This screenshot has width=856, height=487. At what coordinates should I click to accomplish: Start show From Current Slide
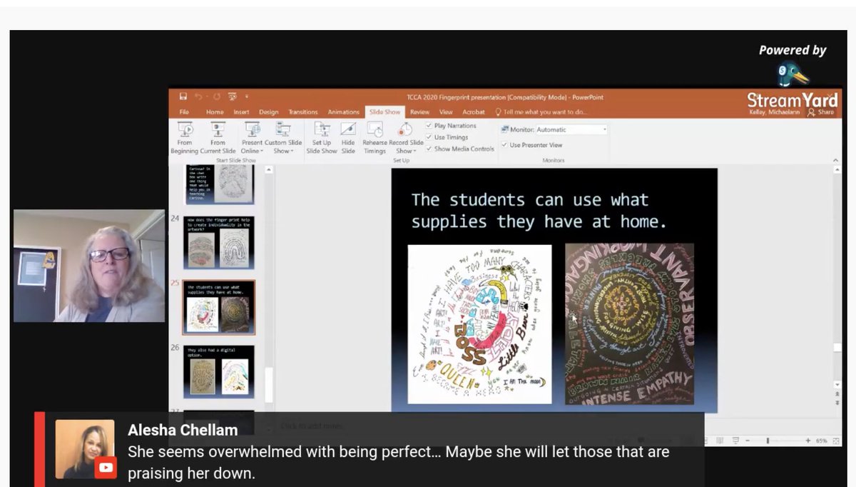[218, 138]
